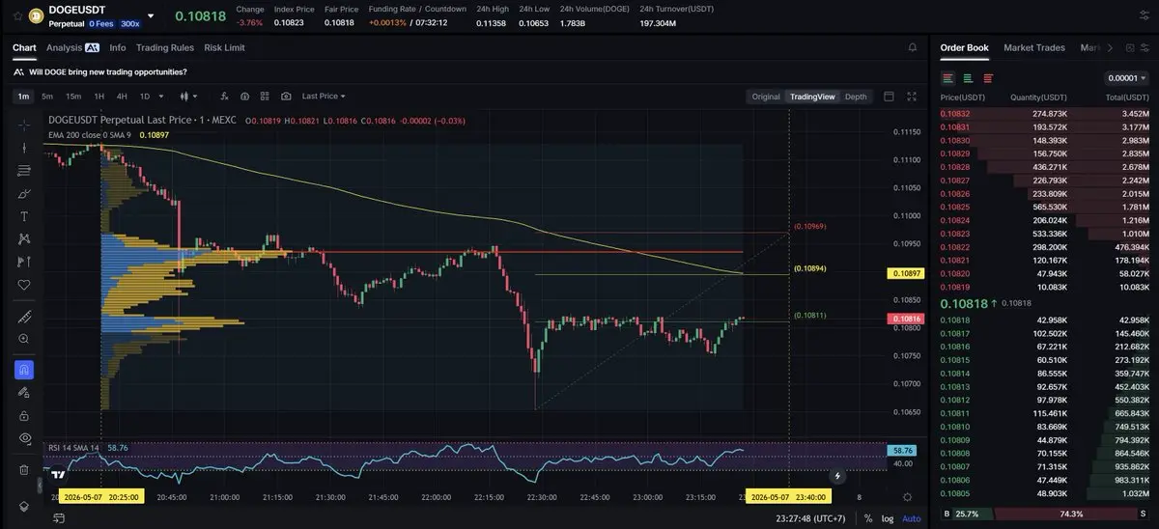Open 'Will DOGE bring new trading opportunities?' link
The image size is (1159, 529).
[x=107, y=71]
